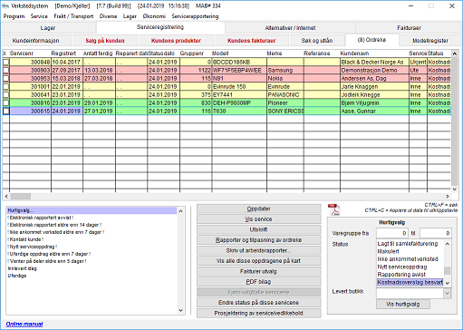Click Endre status på disse servicene
This screenshot has width=463, height=330.
point(258,303)
